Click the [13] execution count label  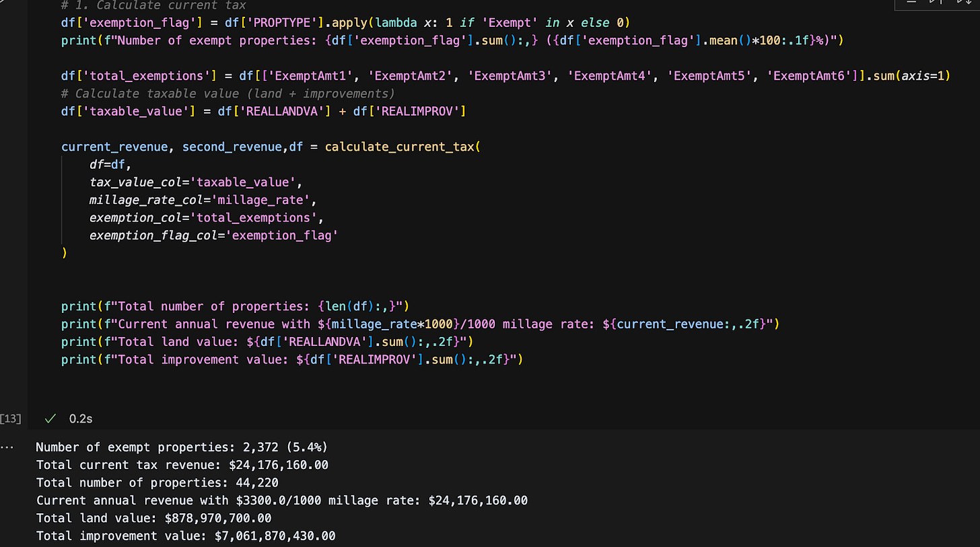point(11,418)
